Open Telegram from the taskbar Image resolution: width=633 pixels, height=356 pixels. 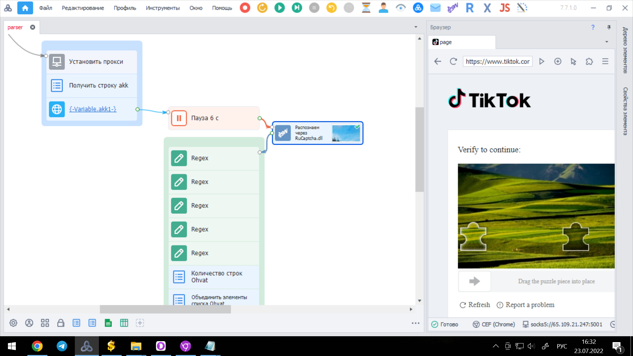[62, 346]
